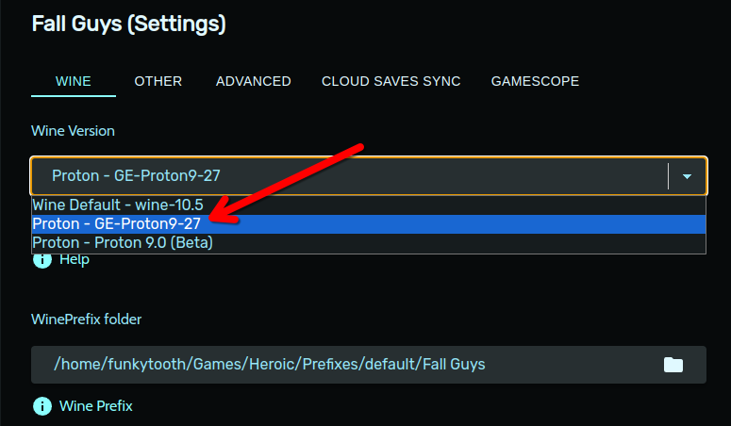Select Wine Default - wine-10.5 option

(118, 205)
